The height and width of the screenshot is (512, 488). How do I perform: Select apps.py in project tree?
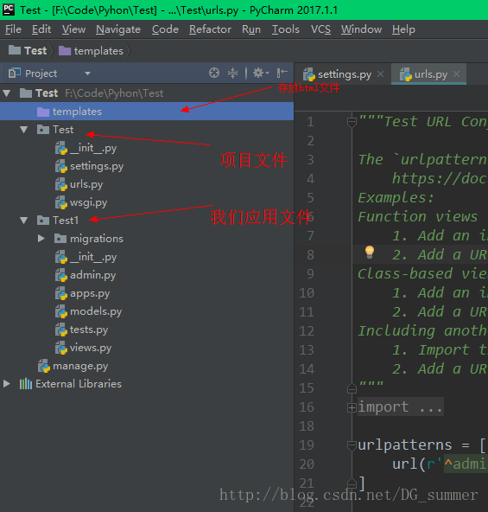pos(90,293)
